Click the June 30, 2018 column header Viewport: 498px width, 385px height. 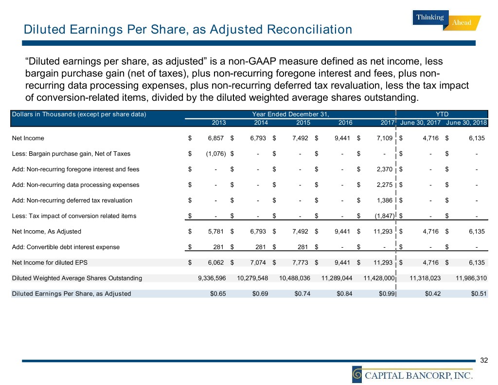coord(466,123)
